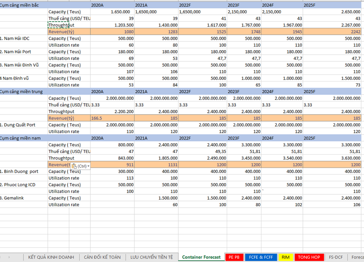Switch to the blue FCFE & FCFF tab
The width and height of the screenshot is (364, 262).
pyautogui.click(x=261, y=257)
